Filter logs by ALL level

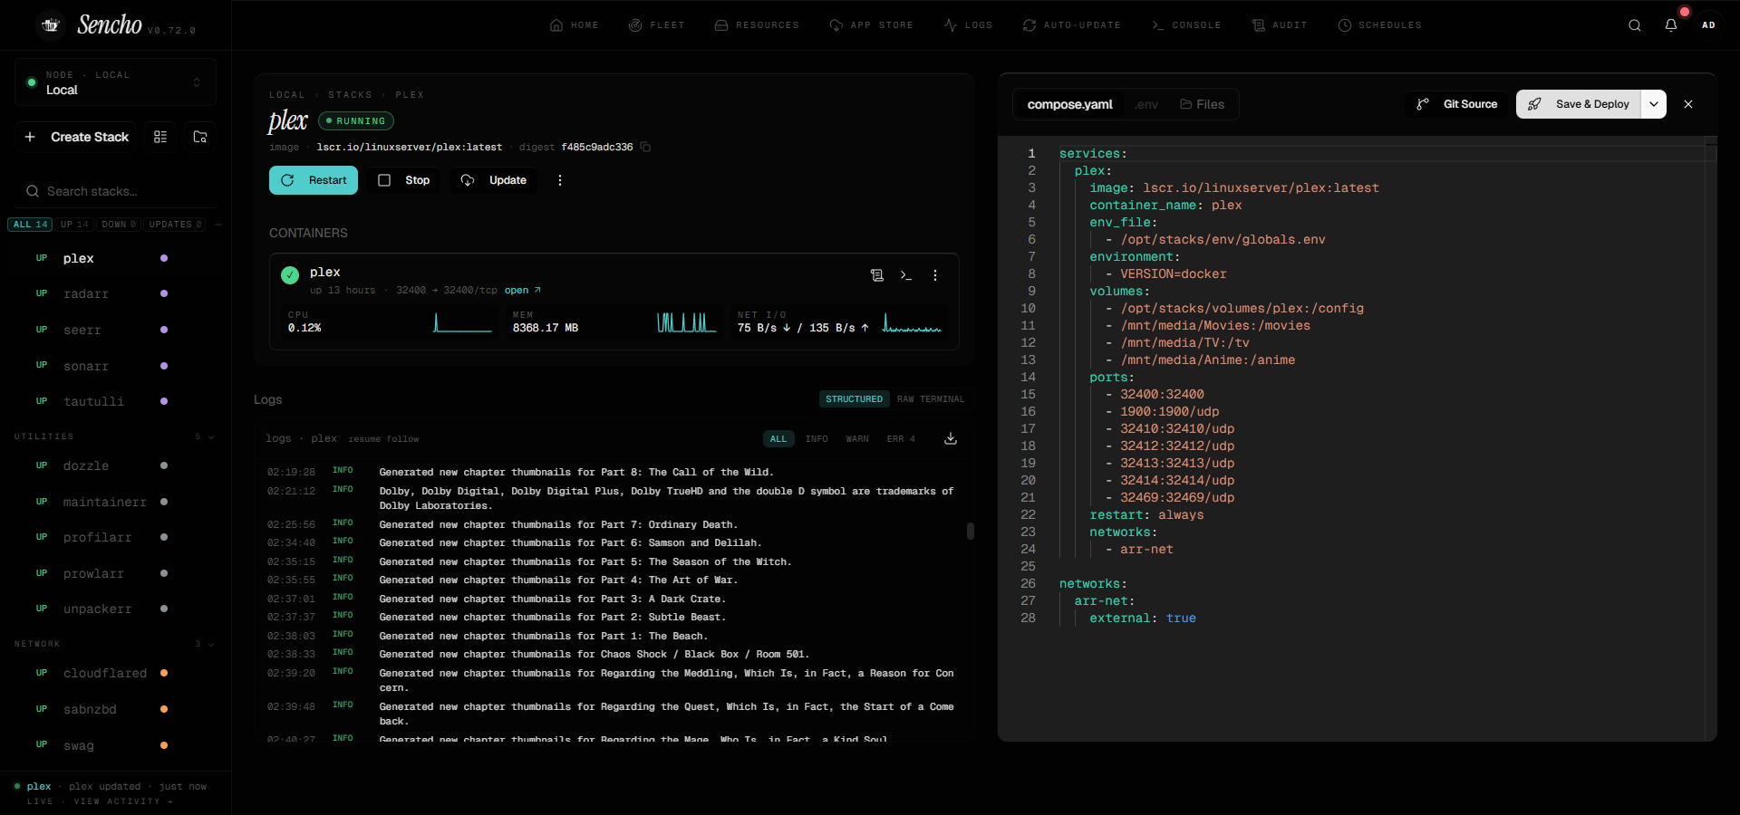778,439
